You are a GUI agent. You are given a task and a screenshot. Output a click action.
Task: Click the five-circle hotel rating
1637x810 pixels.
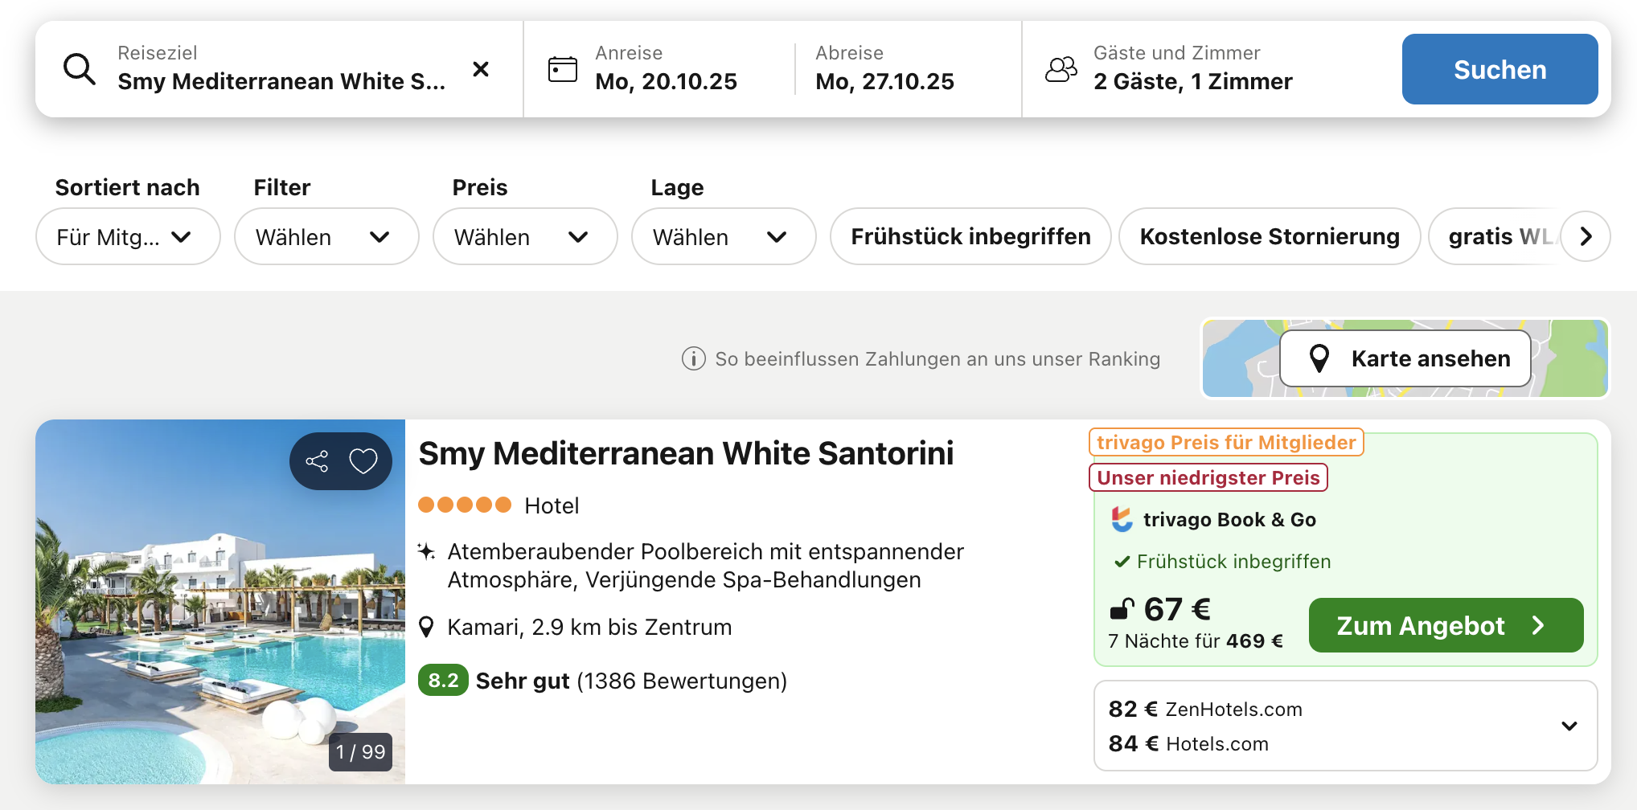[465, 505]
